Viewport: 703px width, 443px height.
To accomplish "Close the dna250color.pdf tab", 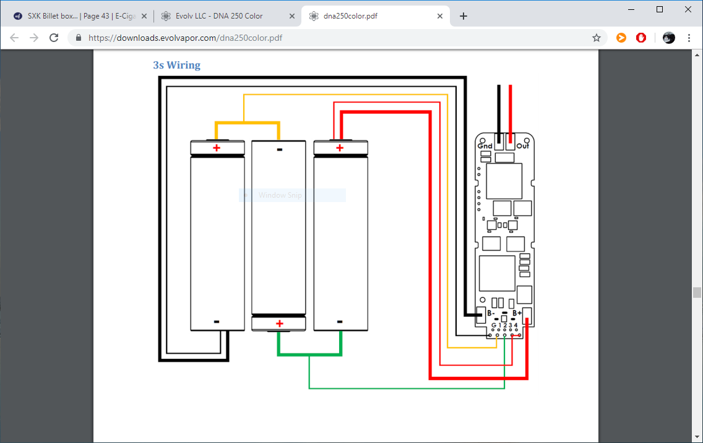I will point(439,16).
